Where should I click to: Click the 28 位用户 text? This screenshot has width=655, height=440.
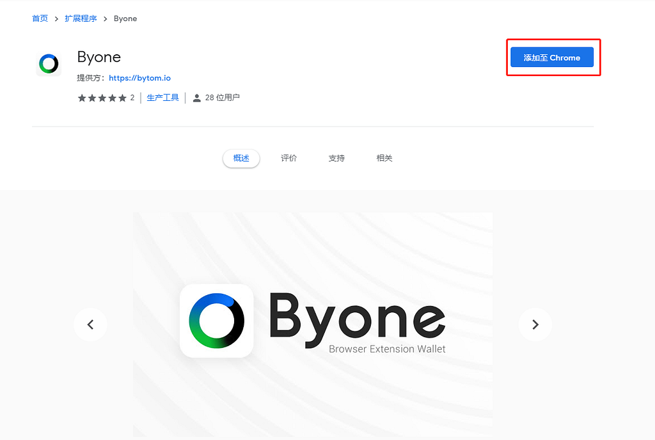222,98
